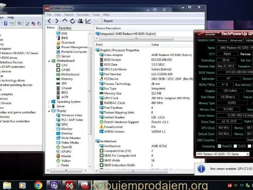Expand the Operating System tree node
This screenshot has width=253, height=190.
pos(49,102)
